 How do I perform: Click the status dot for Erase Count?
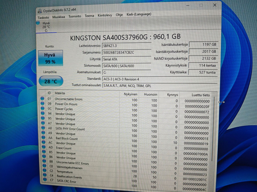pyautogui.click(x=44, y=147)
